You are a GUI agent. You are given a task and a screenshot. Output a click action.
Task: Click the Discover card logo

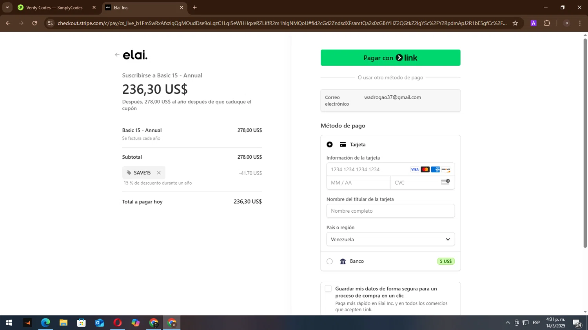[x=446, y=170]
